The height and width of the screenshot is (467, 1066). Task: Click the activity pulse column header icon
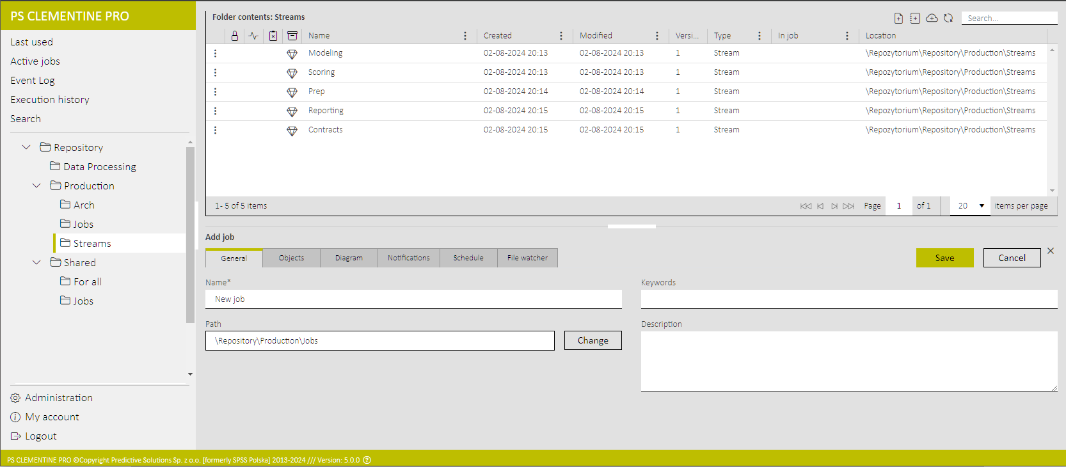(253, 36)
